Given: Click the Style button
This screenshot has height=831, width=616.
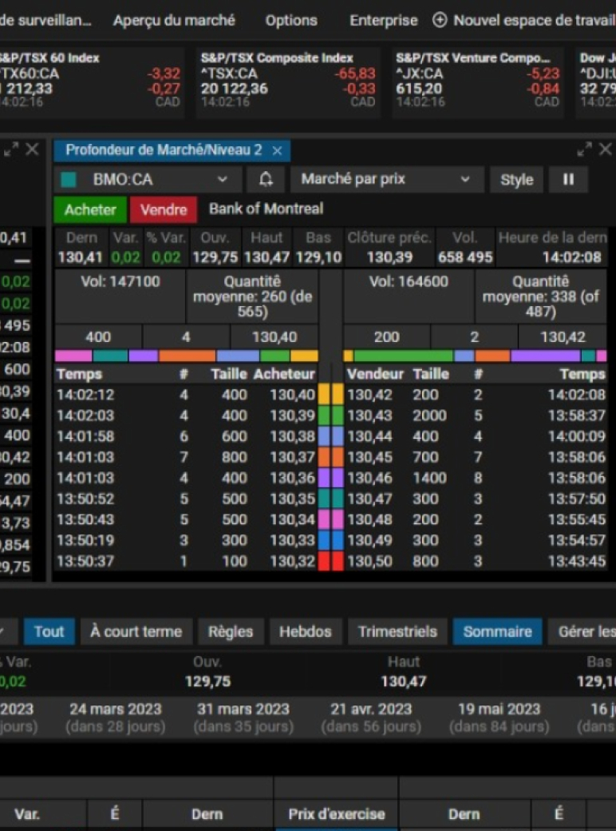Looking at the screenshot, I should 516,180.
